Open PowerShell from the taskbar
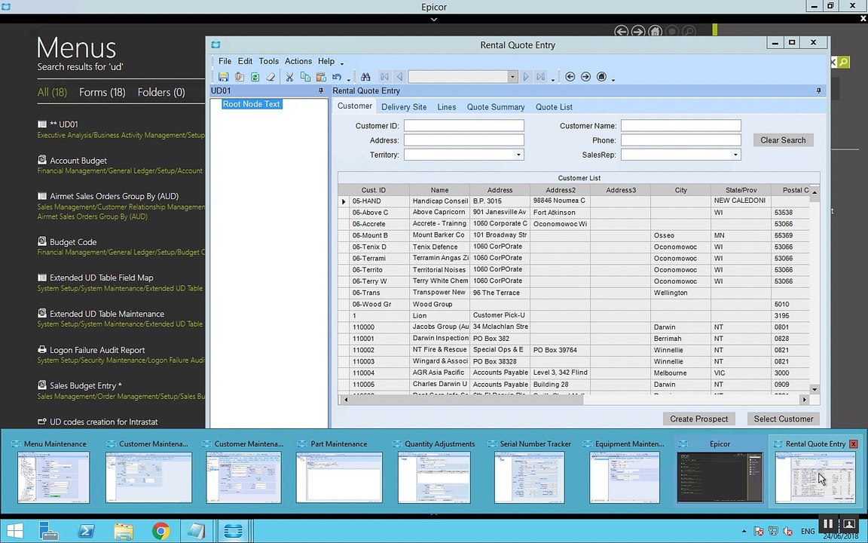Image resolution: width=868 pixels, height=543 pixels. point(86,532)
